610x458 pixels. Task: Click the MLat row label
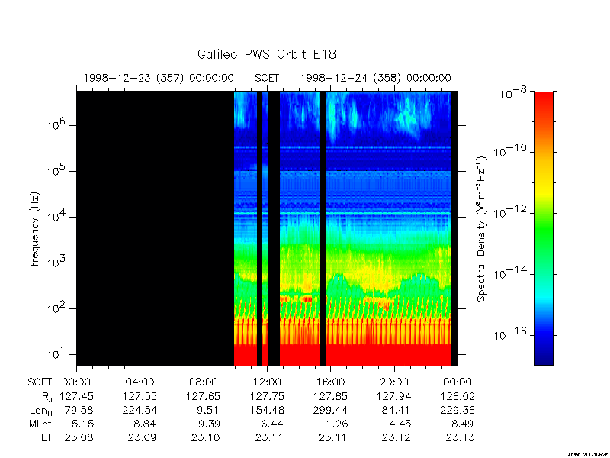(x=40, y=424)
